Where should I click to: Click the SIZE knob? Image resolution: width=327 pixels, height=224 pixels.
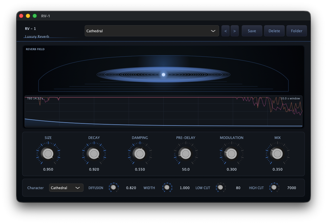coord(48,154)
